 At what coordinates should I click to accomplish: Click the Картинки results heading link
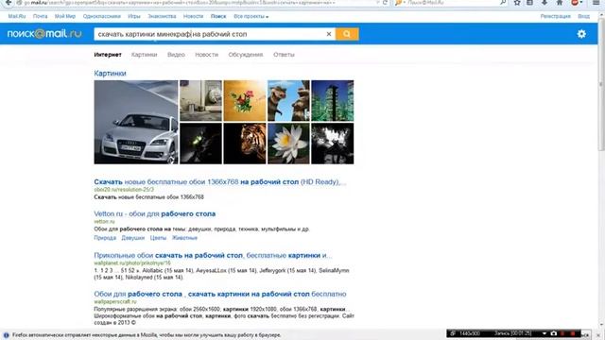coord(110,74)
